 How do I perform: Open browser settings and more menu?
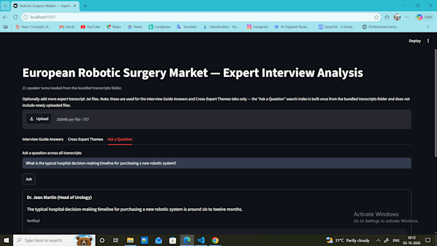tap(407, 17)
